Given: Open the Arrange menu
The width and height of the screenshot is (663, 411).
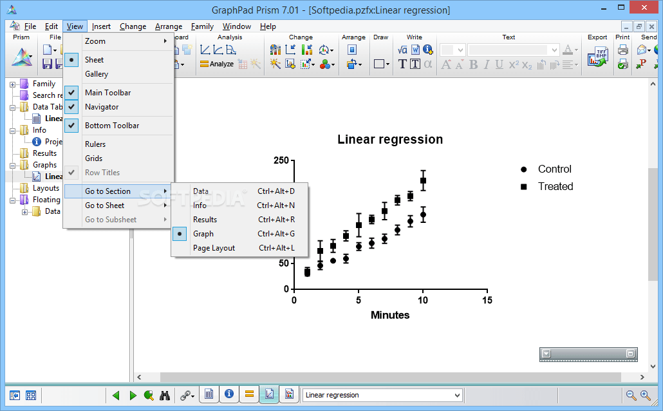Looking at the screenshot, I should (x=168, y=26).
